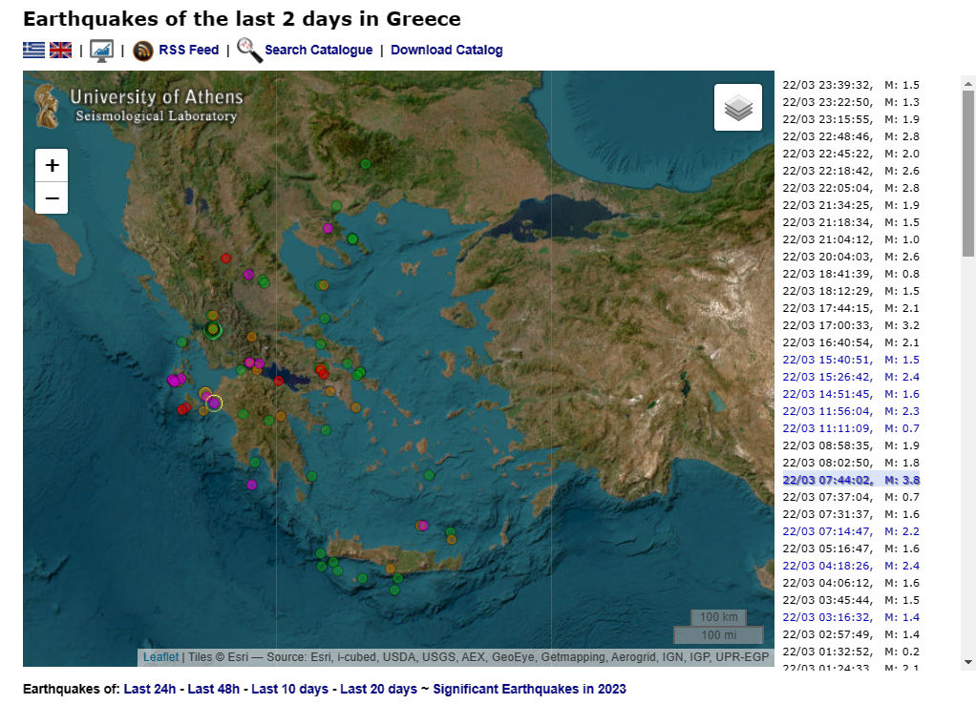This screenshot has height=704, width=976.
Task: Zoom out on the map
Action: click(x=52, y=198)
